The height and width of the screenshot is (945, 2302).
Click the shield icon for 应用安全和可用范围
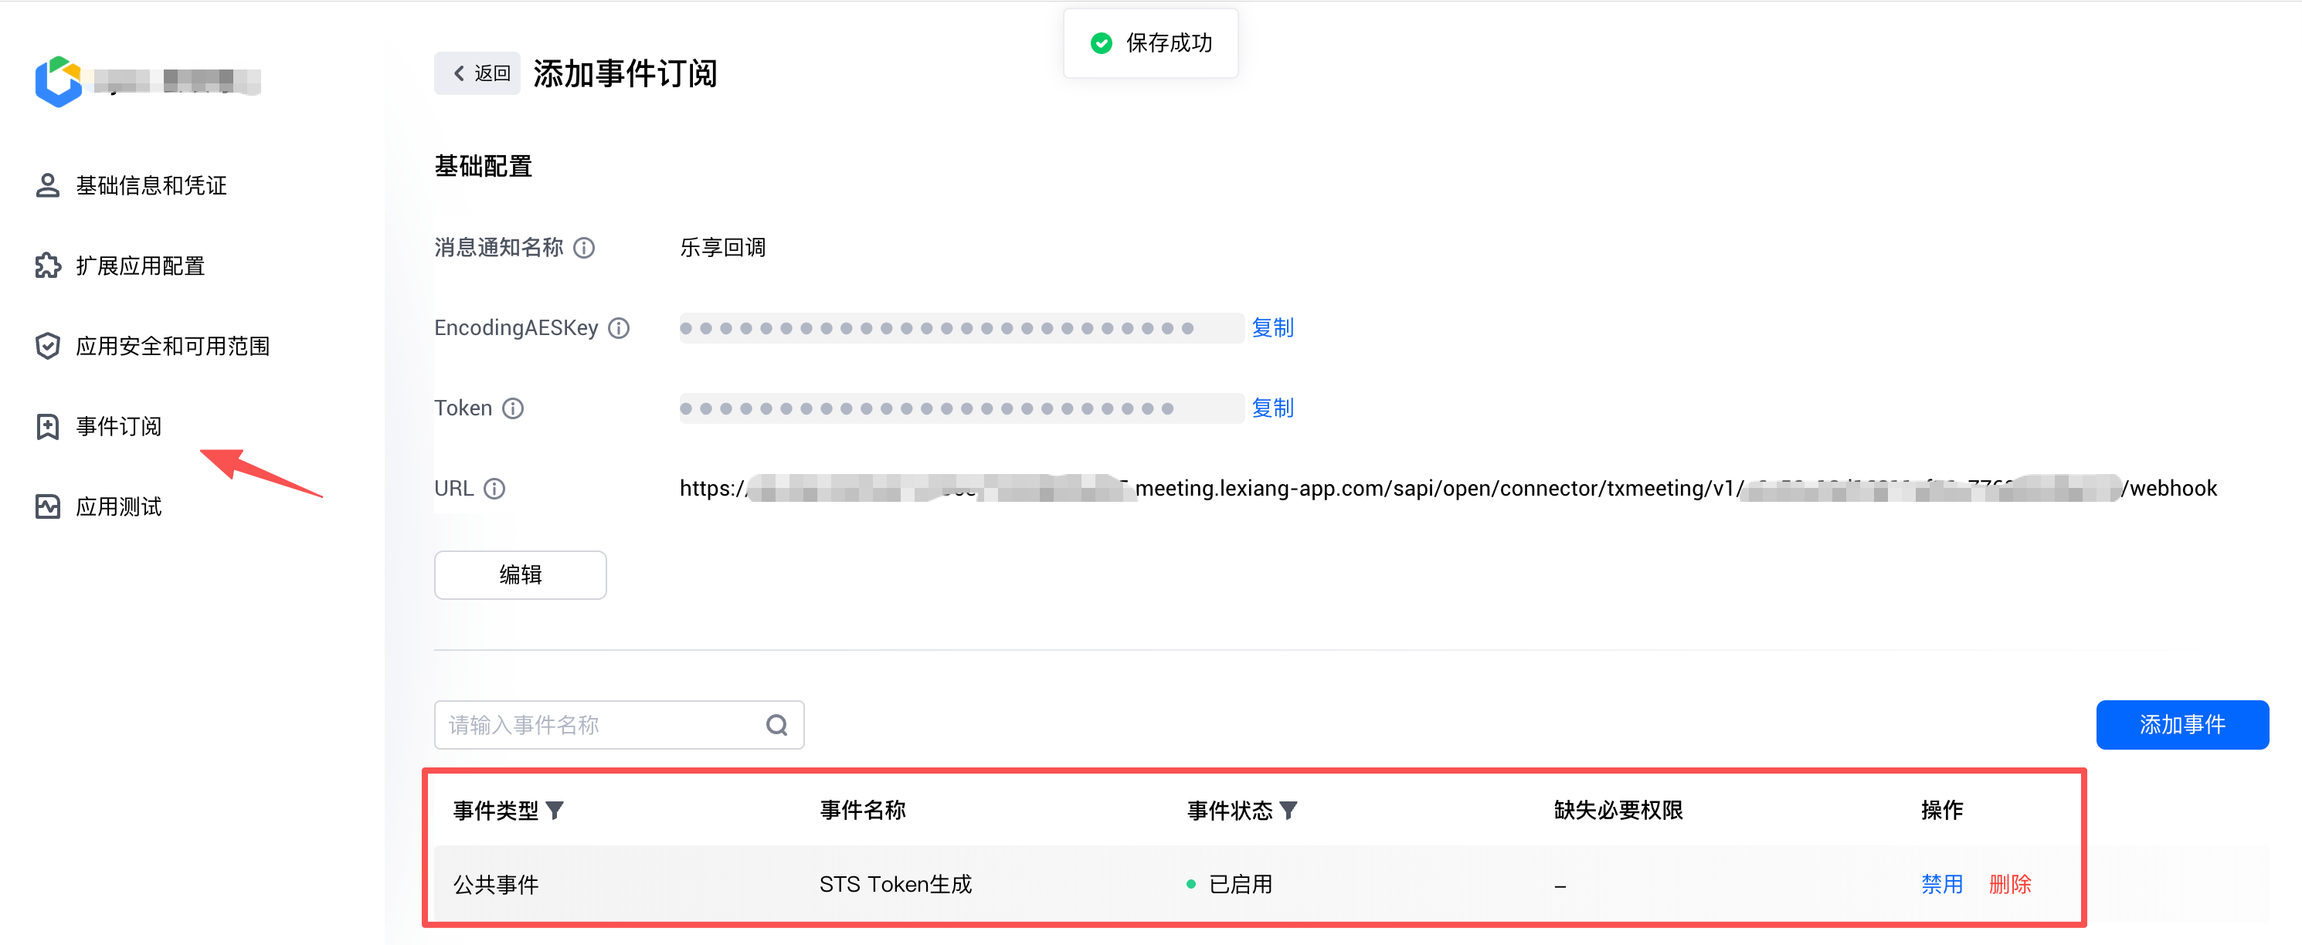pos(47,346)
